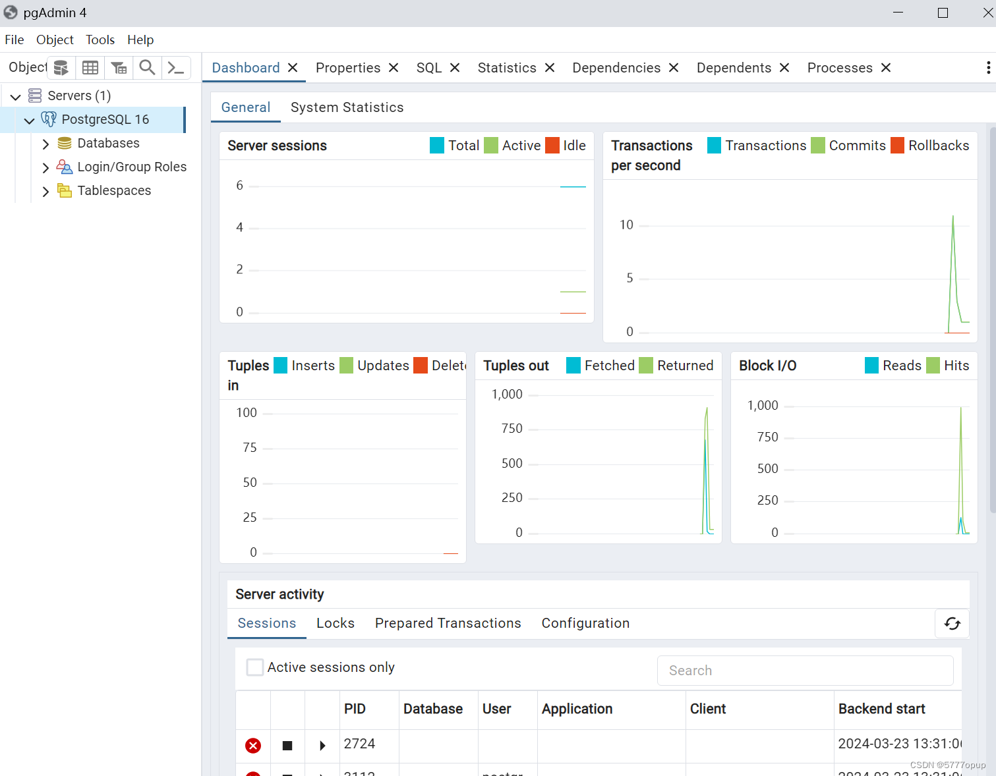Show the Prepared Transactions tab
996x776 pixels.
448,623
